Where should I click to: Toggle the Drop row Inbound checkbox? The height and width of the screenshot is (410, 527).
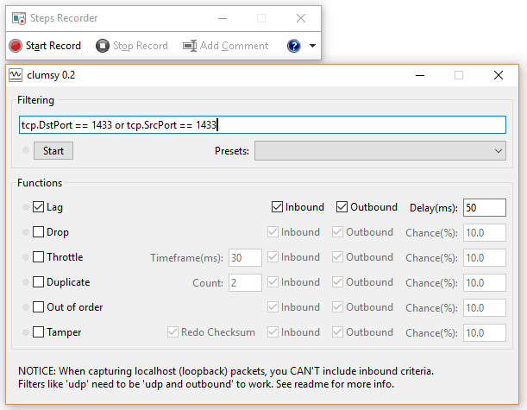pos(273,231)
